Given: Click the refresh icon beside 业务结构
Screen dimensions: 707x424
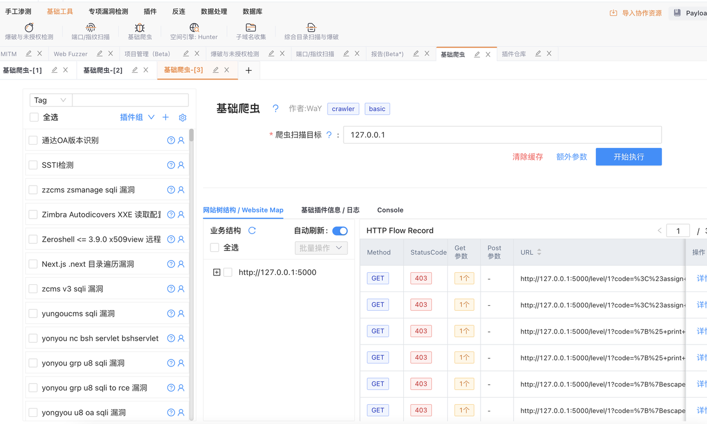Looking at the screenshot, I should (252, 231).
